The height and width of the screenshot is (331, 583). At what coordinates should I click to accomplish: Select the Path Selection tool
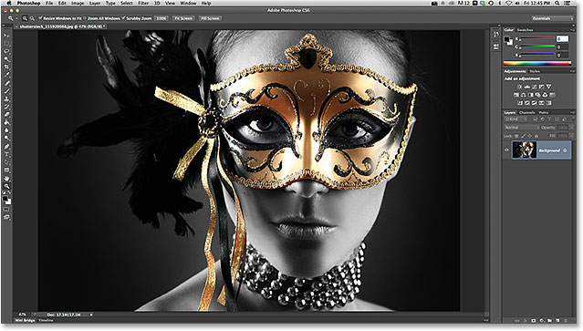[x=6, y=162]
